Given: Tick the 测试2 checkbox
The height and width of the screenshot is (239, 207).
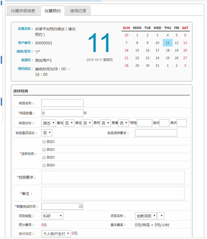Looking at the screenshot, I should point(44,150).
